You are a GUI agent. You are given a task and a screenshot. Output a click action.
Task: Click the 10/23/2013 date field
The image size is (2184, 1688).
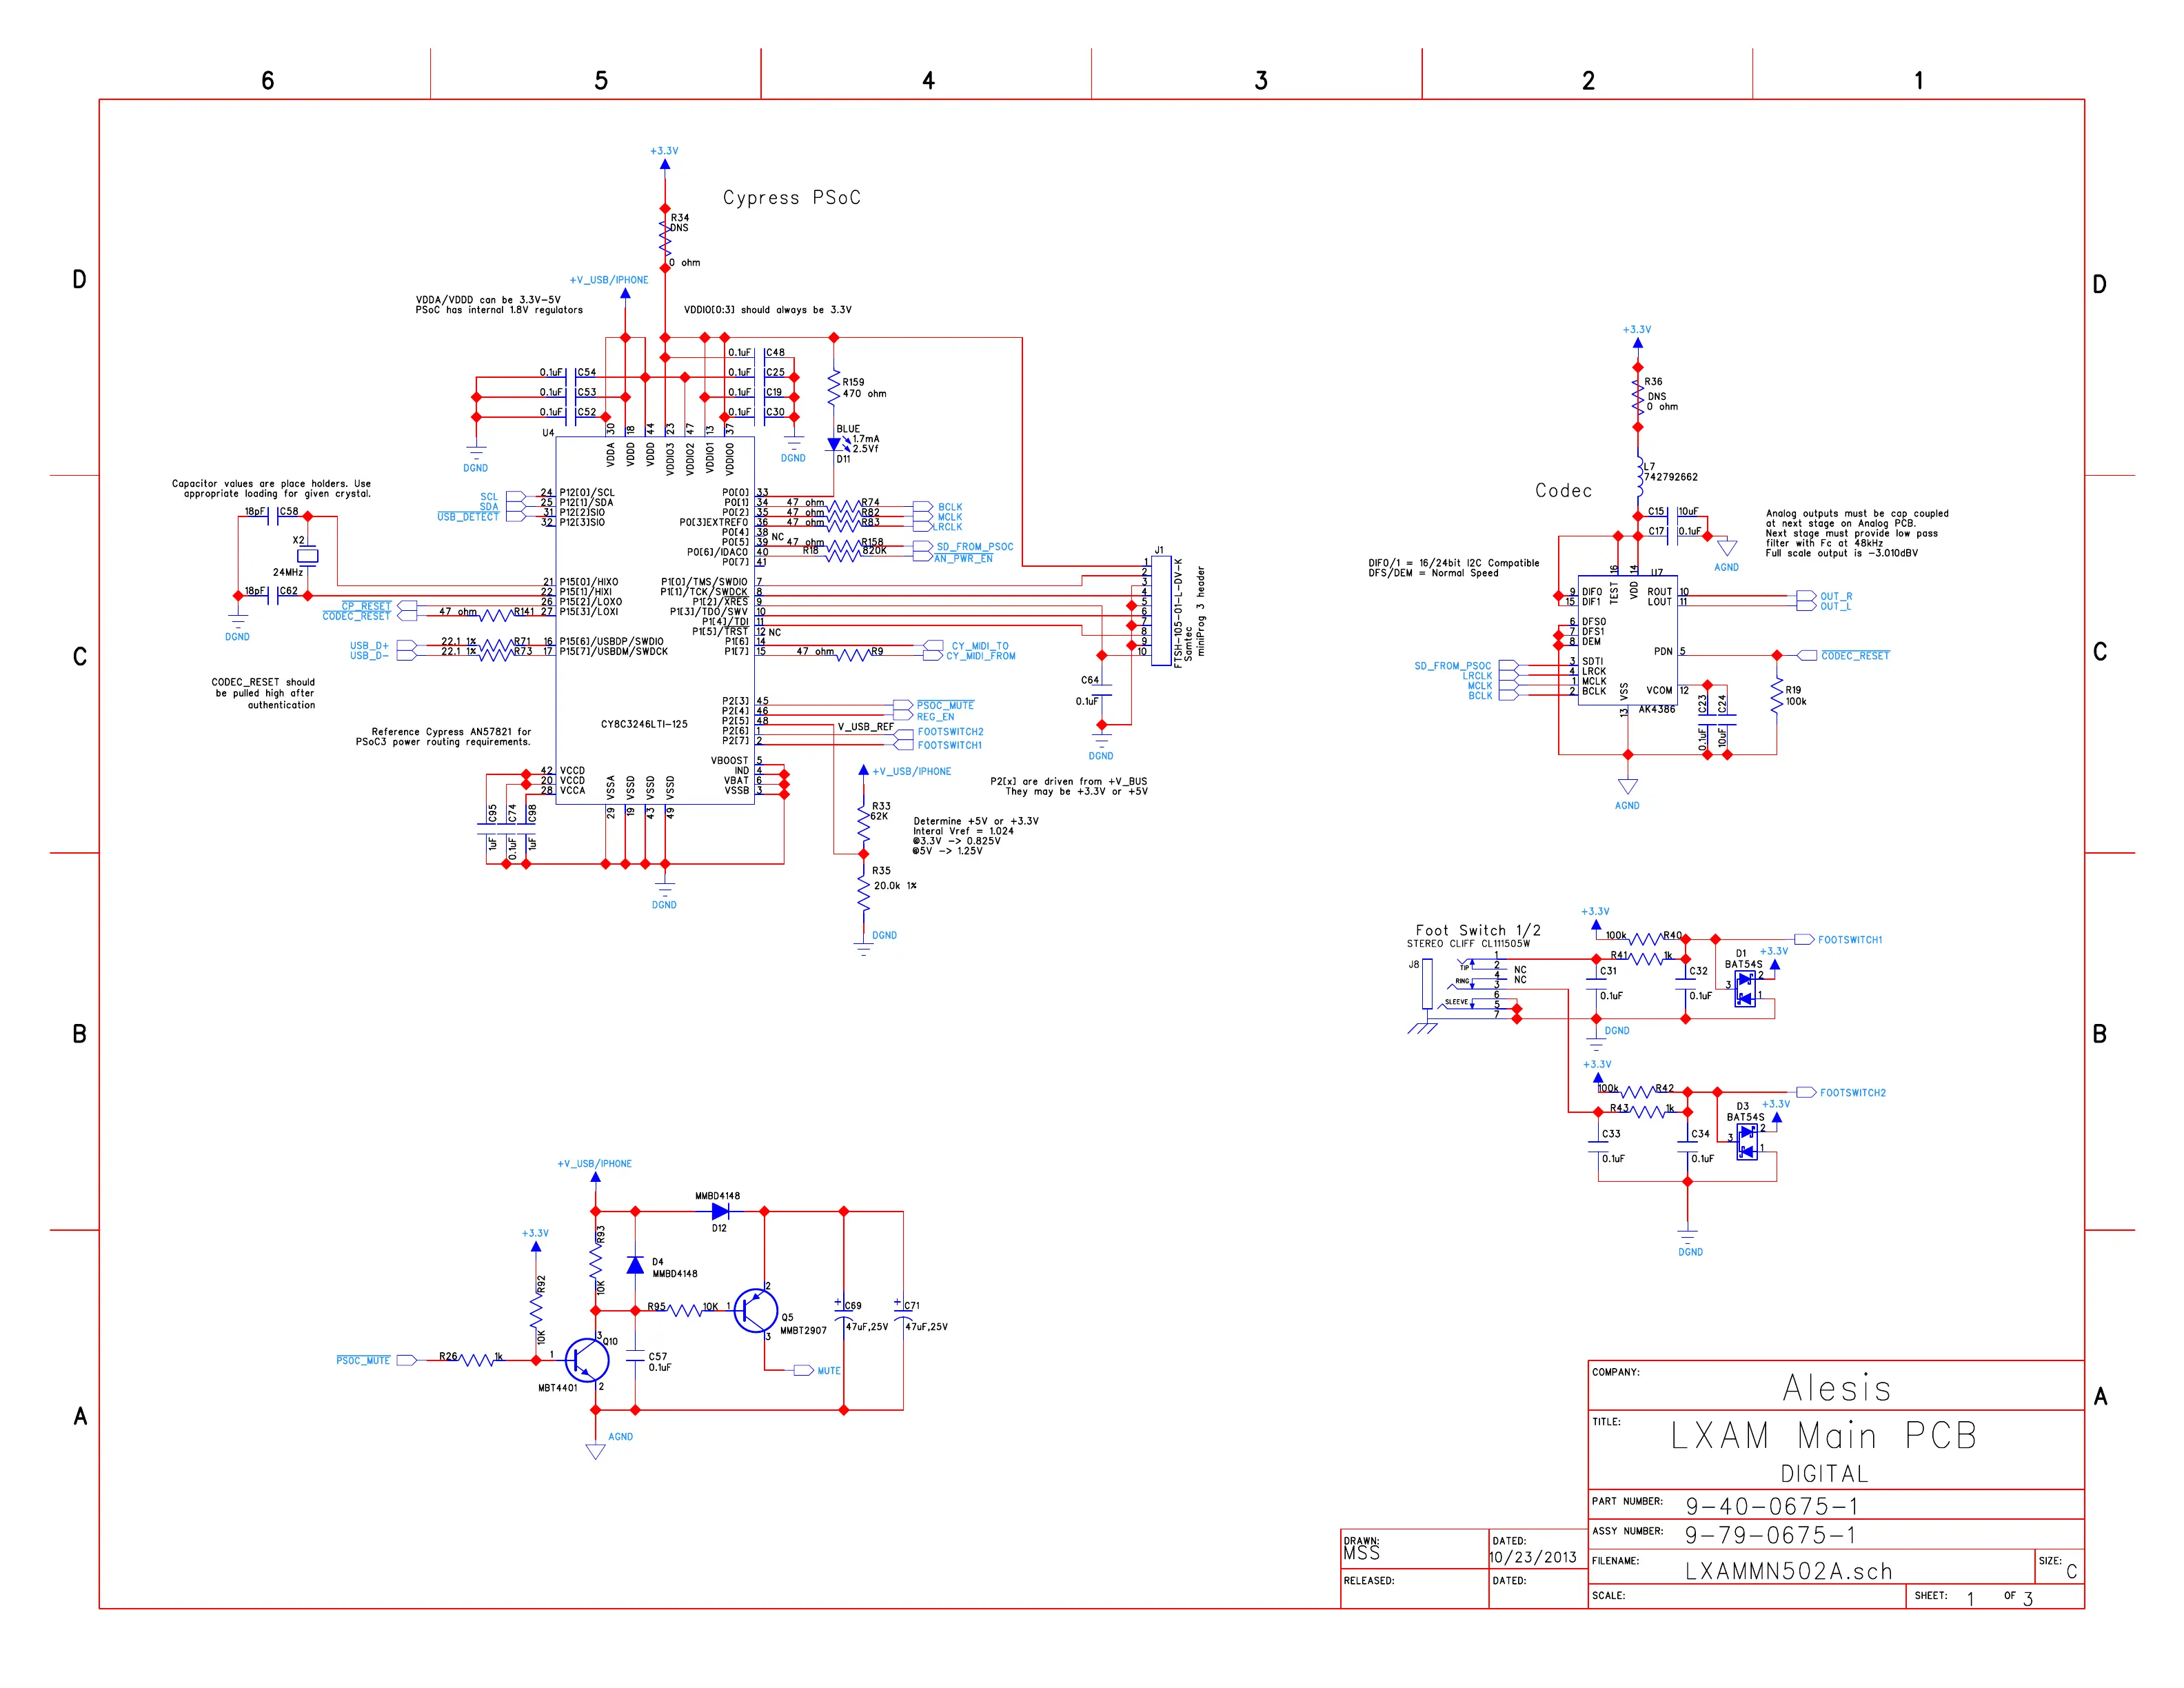[x=1532, y=1557]
